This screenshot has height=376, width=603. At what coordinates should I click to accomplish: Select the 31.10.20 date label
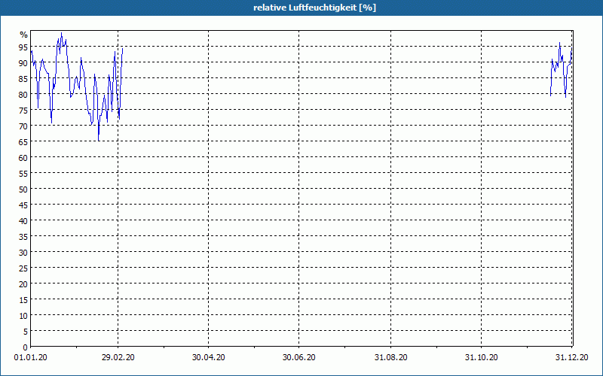coord(482,359)
